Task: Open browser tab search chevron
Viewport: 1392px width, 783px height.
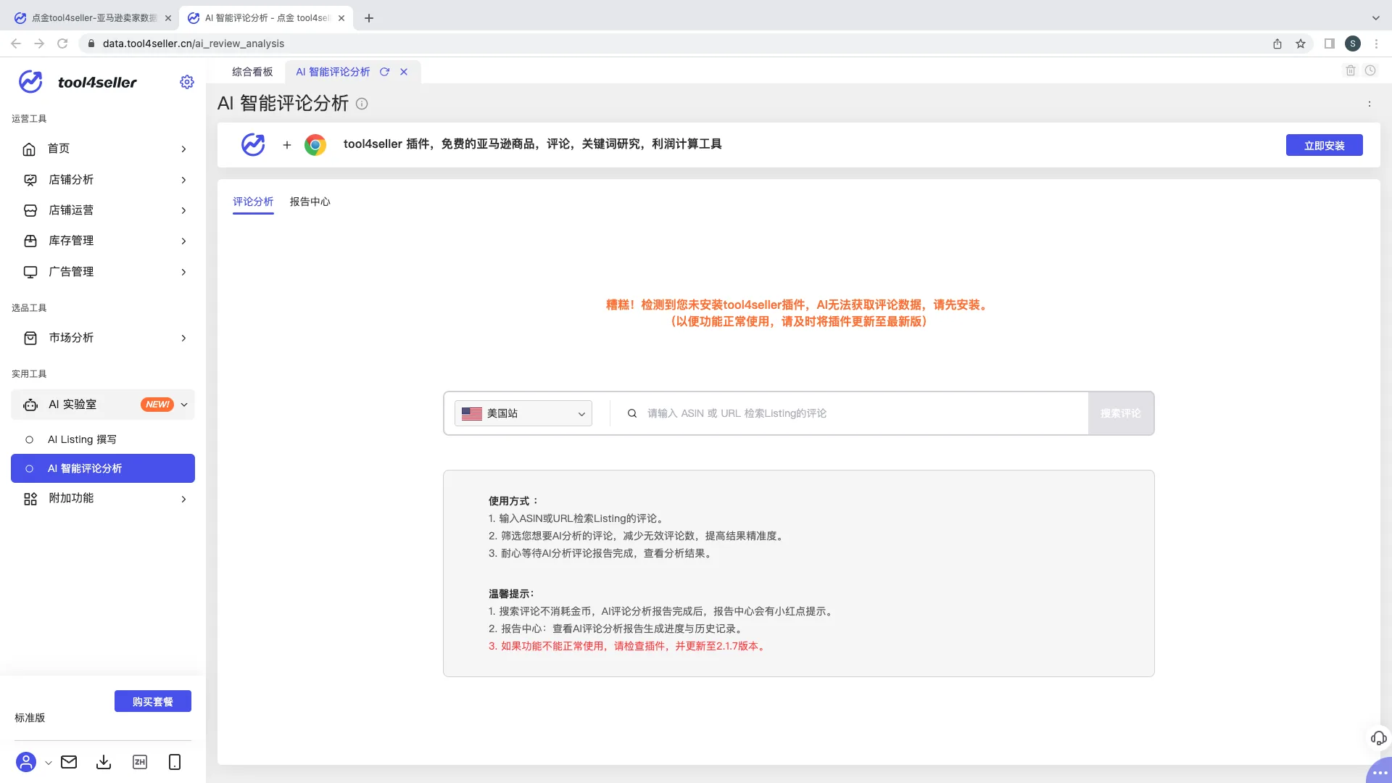Action: (1376, 18)
